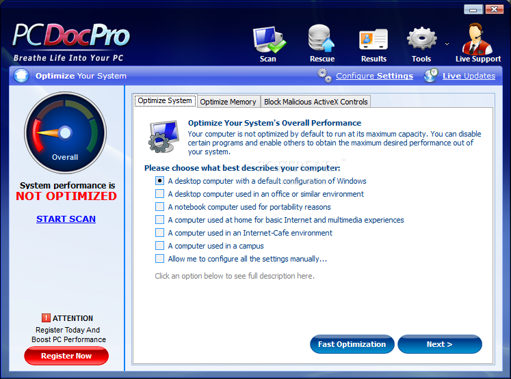Select Internet-Cafe environment computer option
The image size is (511, 379).
244,233
